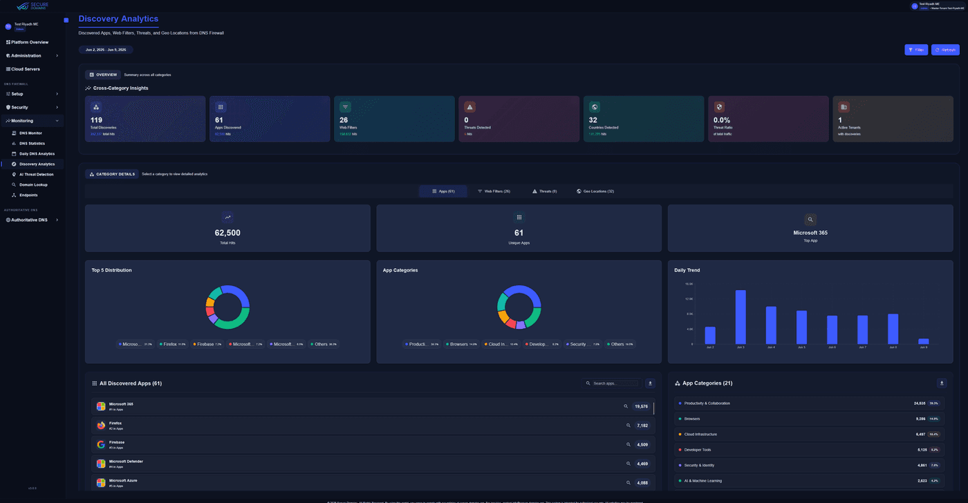This screenshot has height=503, width=968.
Task: Click the Developer Tools category row
Action: (810, 450)
